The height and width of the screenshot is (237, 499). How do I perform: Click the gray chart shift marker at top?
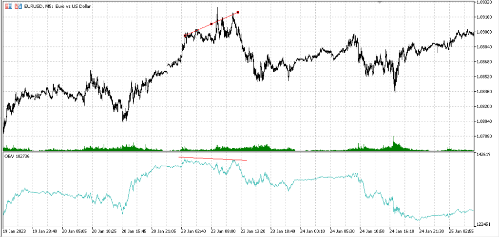point(379,2)
